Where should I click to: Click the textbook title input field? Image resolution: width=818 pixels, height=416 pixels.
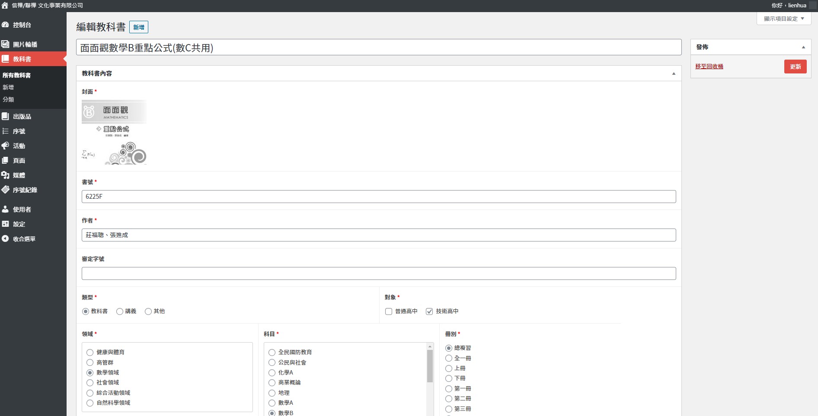click(379, 48)
